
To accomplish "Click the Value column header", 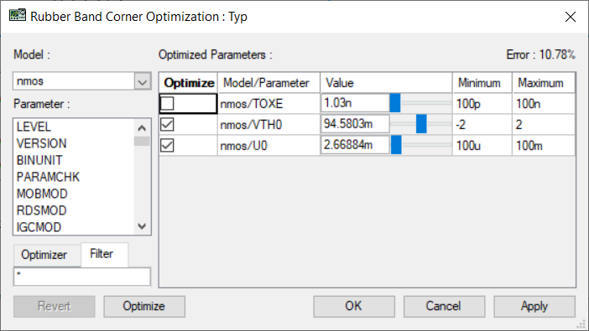I will click(386, 83).
